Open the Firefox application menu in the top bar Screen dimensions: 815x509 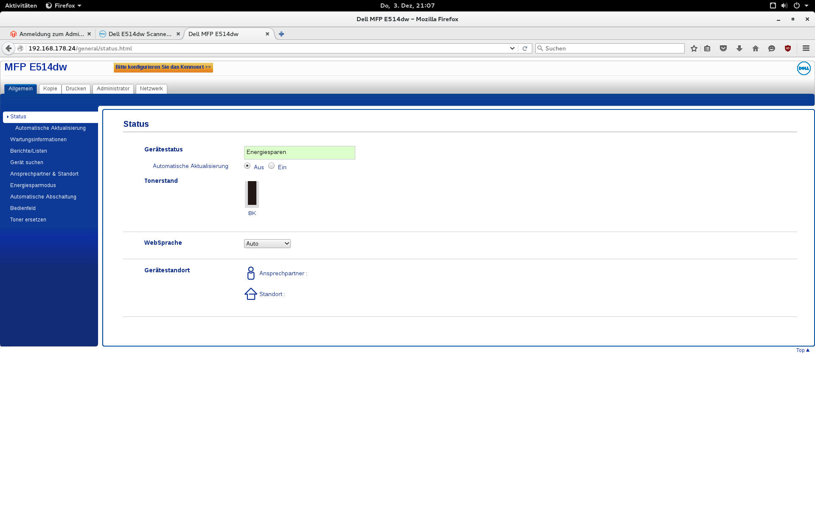pyautogui.click(x=64, y=6)
